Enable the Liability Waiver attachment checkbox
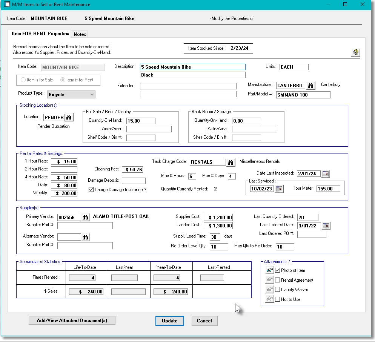The width and height of the screenshot is (375, 342). 277,289
